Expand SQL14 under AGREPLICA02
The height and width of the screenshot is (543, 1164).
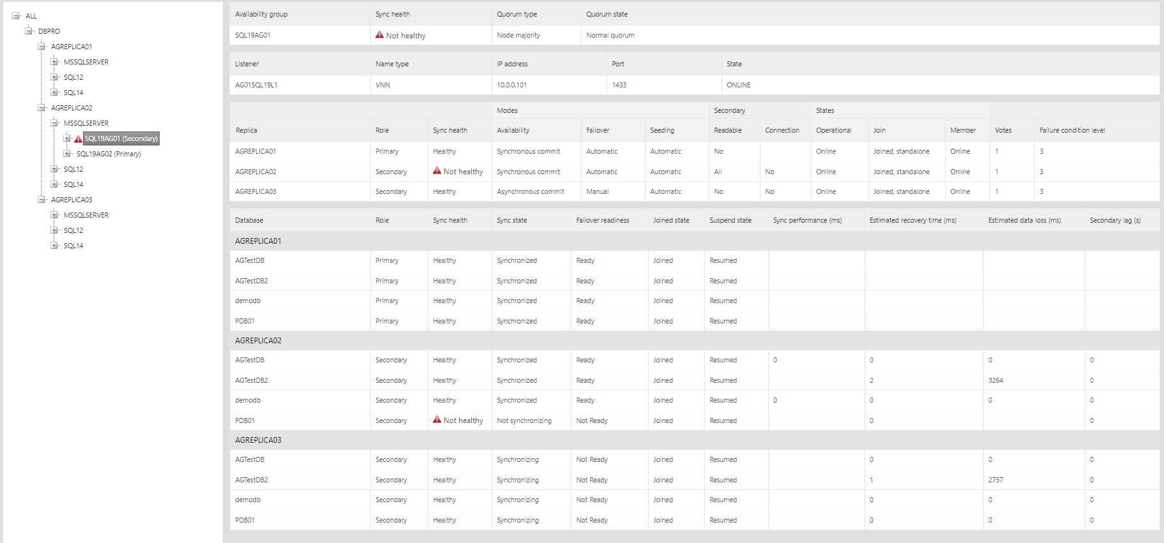click(54, 184)
